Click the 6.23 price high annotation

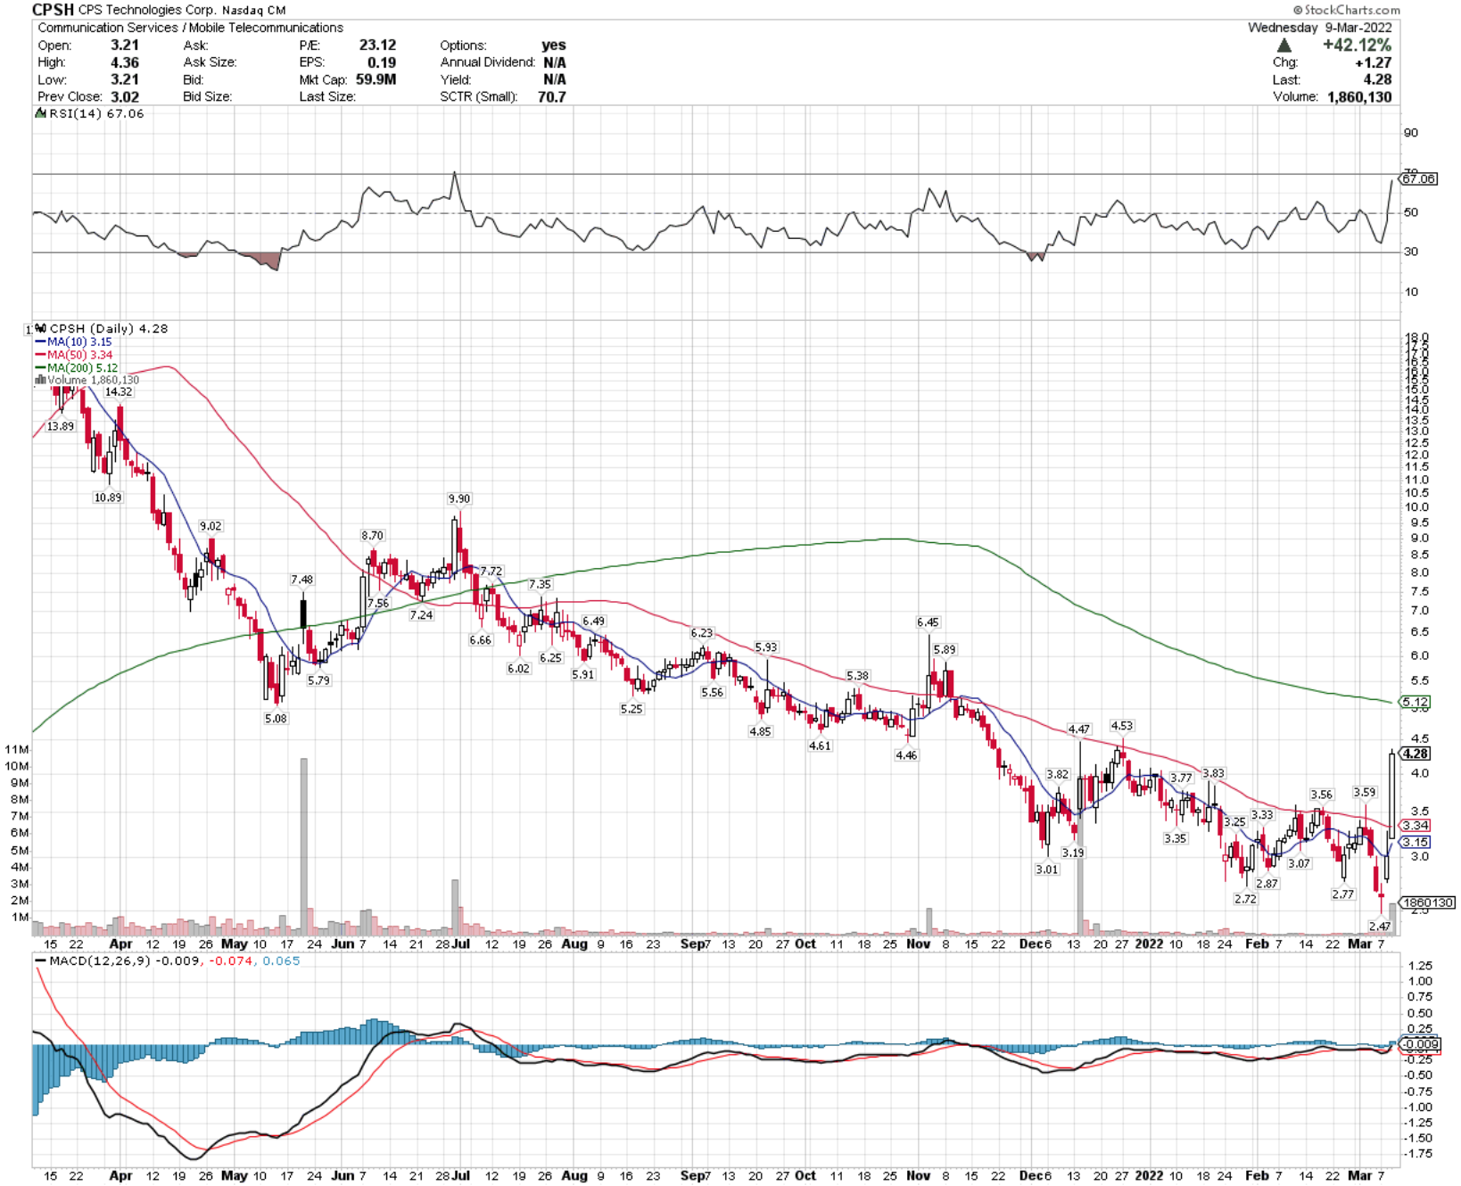702,632
